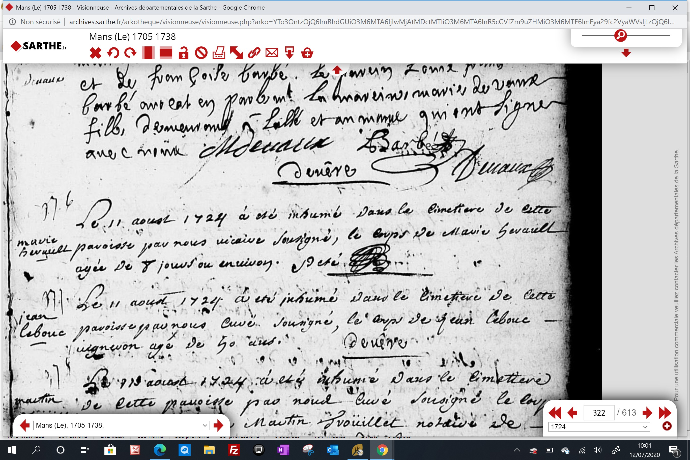Image resolution: width=690 pixels, height=460 pixels.
Task: Click the red X close viewer icon
Action: coord(95,53)
